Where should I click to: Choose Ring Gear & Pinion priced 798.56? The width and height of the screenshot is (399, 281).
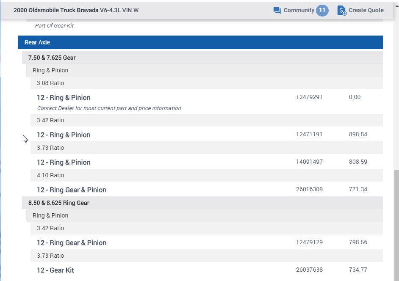pyautogui.click(x=72, y=243)
